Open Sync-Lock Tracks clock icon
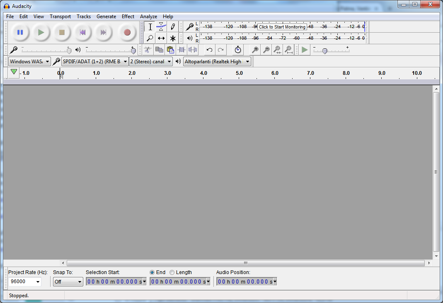 point(238,50)
